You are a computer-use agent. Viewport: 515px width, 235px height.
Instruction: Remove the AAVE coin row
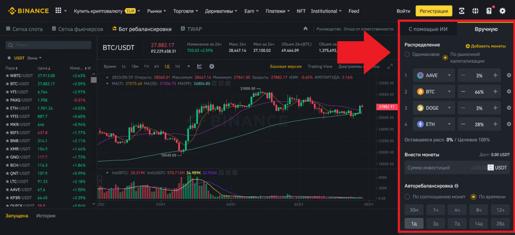(x=509, y=75)
